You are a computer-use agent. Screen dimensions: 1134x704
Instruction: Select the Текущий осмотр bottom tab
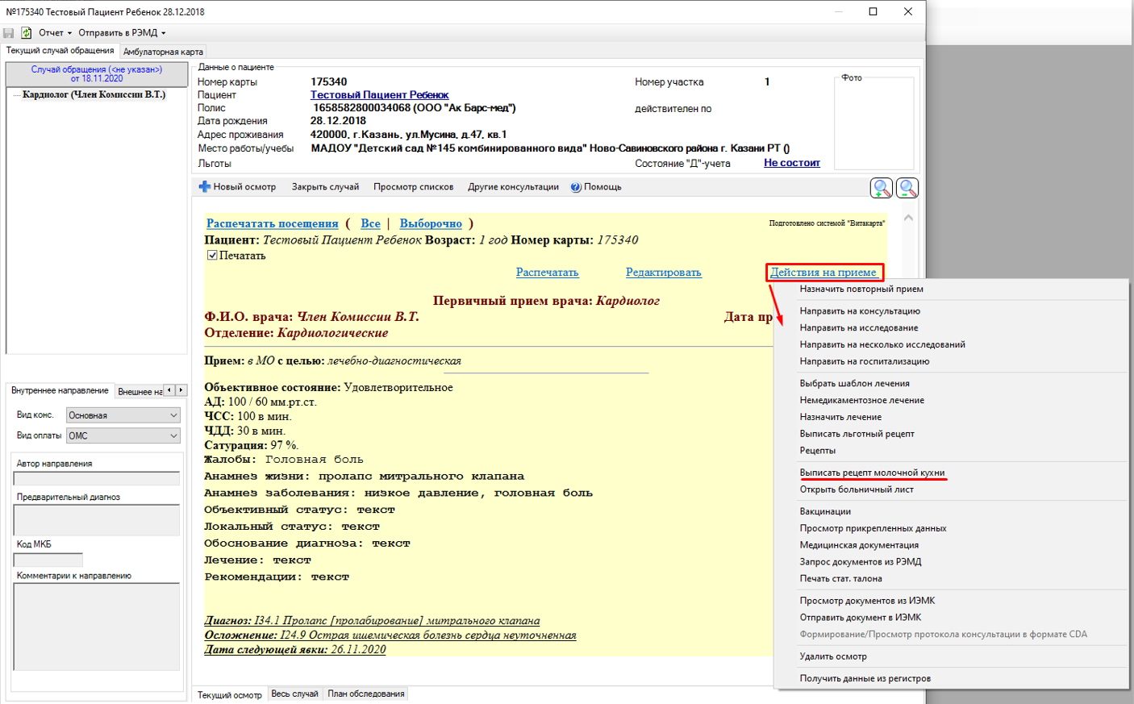pos(230,694)
